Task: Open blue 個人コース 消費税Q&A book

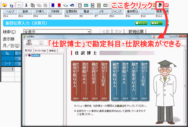Action: tap(125, 81)
